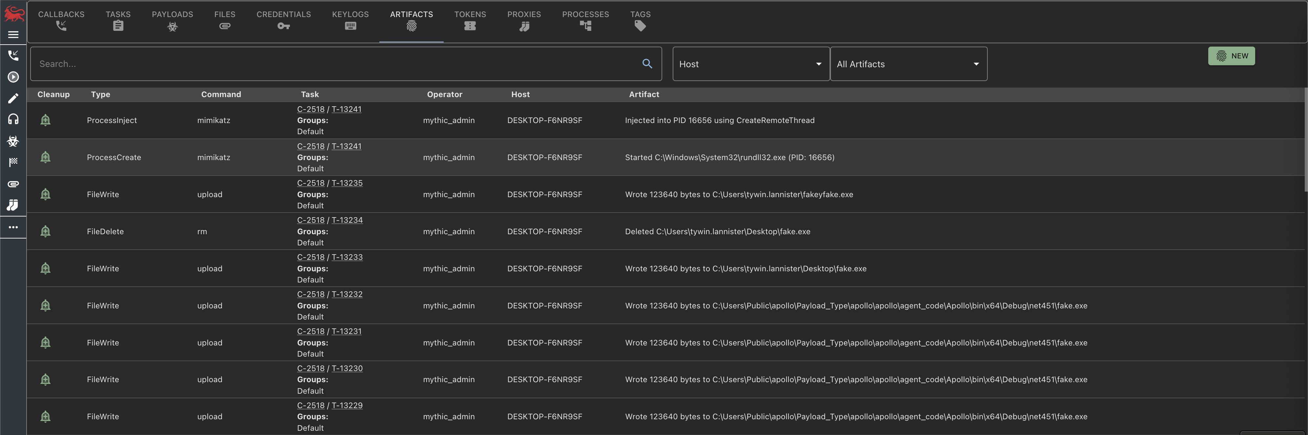The width and height of the screenshot is (1308, 435).
Task: Toggle cleanup icon for fakeyfake.exe FileWrite row
Action: click(x=45, y=195)
